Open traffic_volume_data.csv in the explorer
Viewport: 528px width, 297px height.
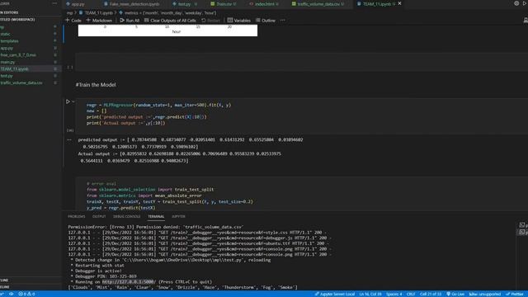(x=21, y=82)
